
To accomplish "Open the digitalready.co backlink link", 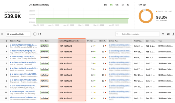I will (24, 51).
